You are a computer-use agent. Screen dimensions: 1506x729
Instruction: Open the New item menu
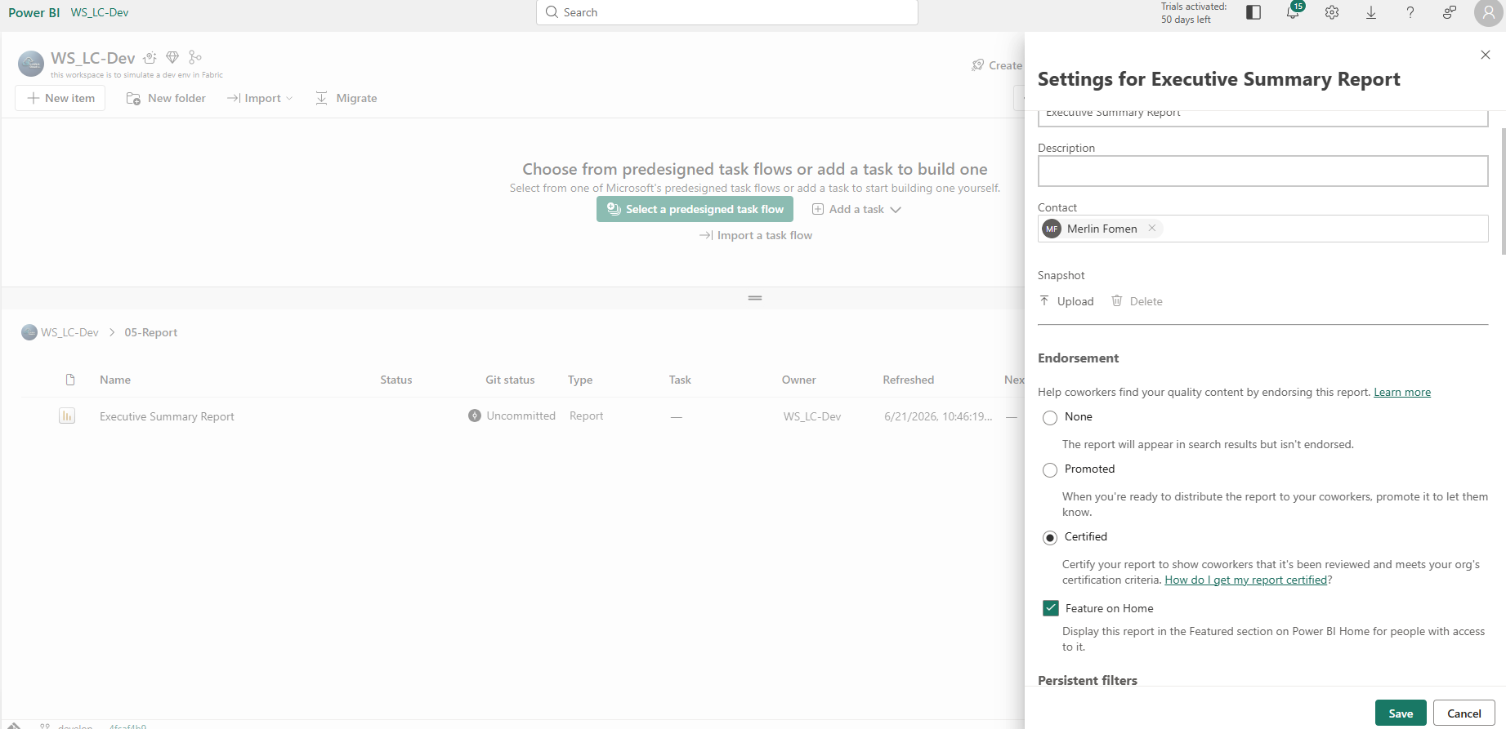[x=60, y=98]
